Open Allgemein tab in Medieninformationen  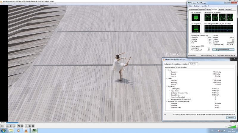pos(168,64)
